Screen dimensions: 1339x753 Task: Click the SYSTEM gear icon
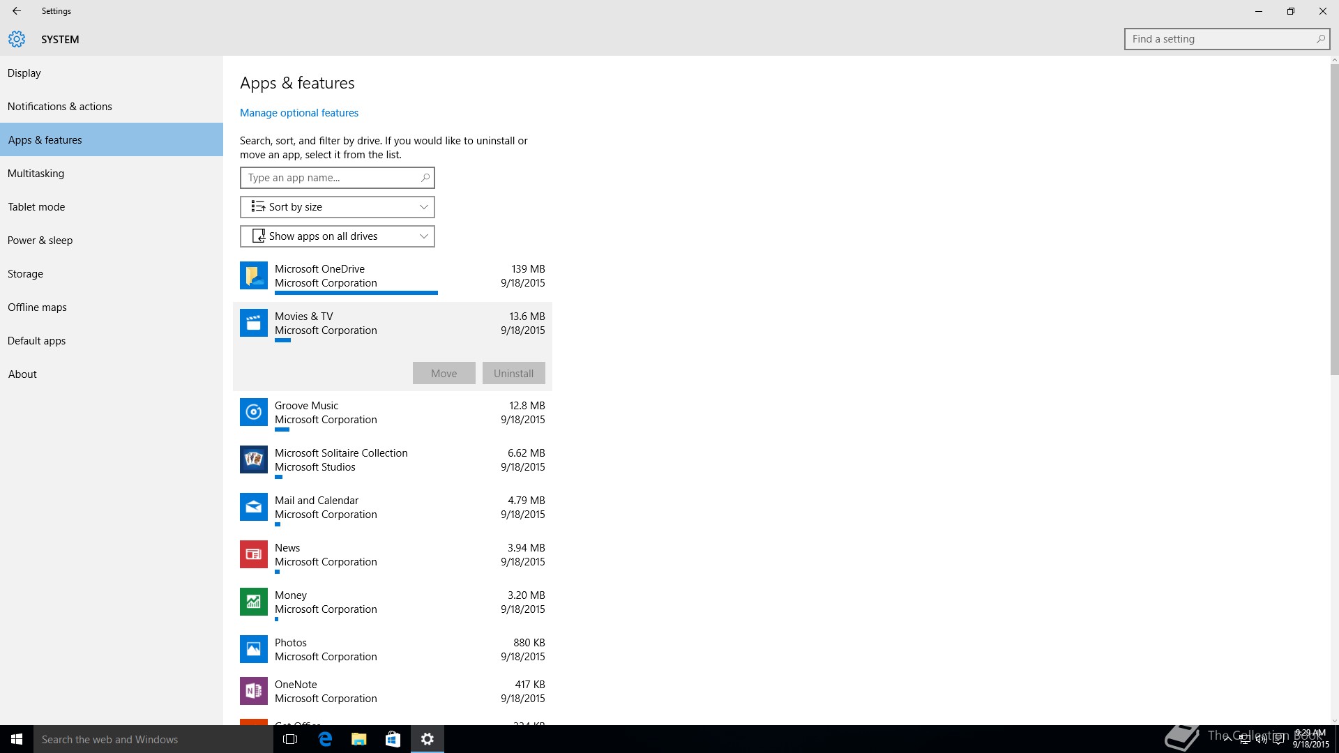click(17, 39)
